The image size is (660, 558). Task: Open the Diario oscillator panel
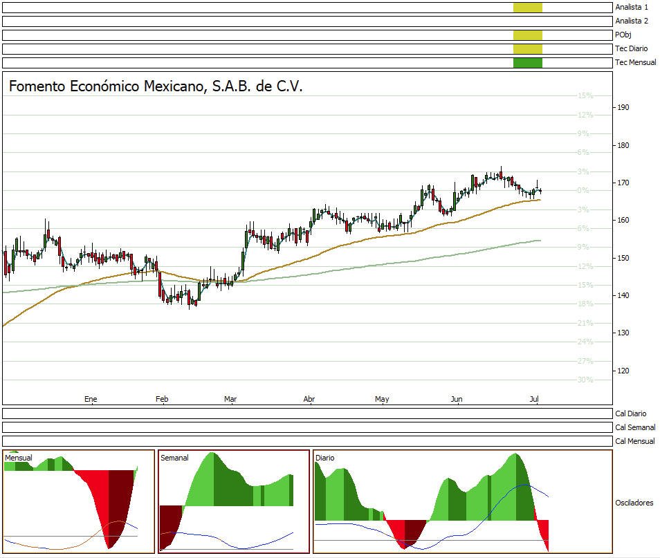[x=463, y=501]
